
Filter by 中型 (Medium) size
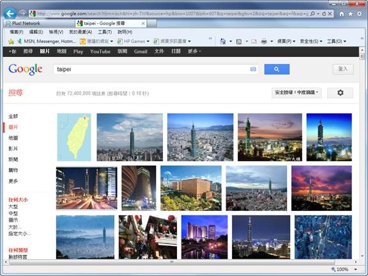coord(13,213)
